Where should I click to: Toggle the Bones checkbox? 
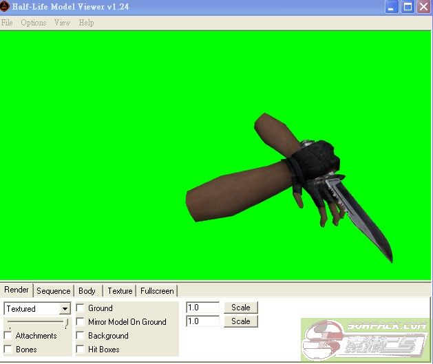click(8, 350)
